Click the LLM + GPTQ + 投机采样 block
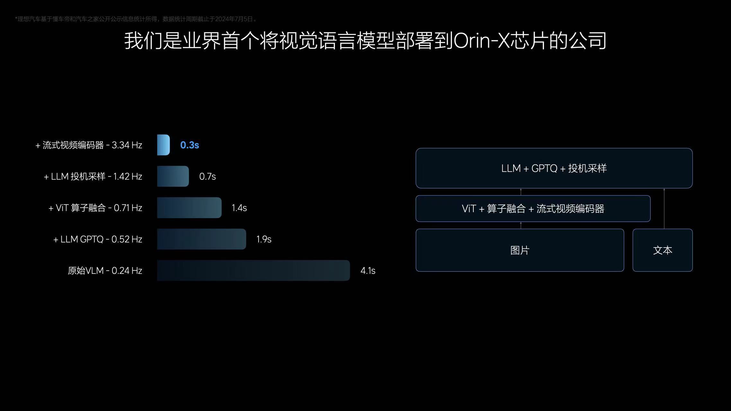 [553, 168]
